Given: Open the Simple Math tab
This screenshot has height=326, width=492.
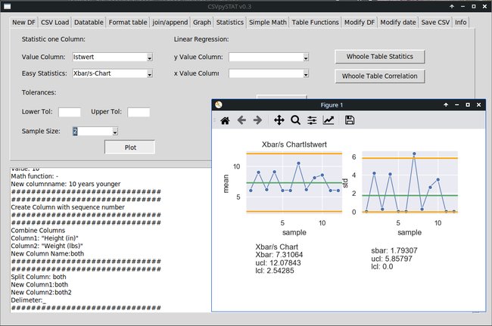Looking at the screenshot, I should 268,22.
